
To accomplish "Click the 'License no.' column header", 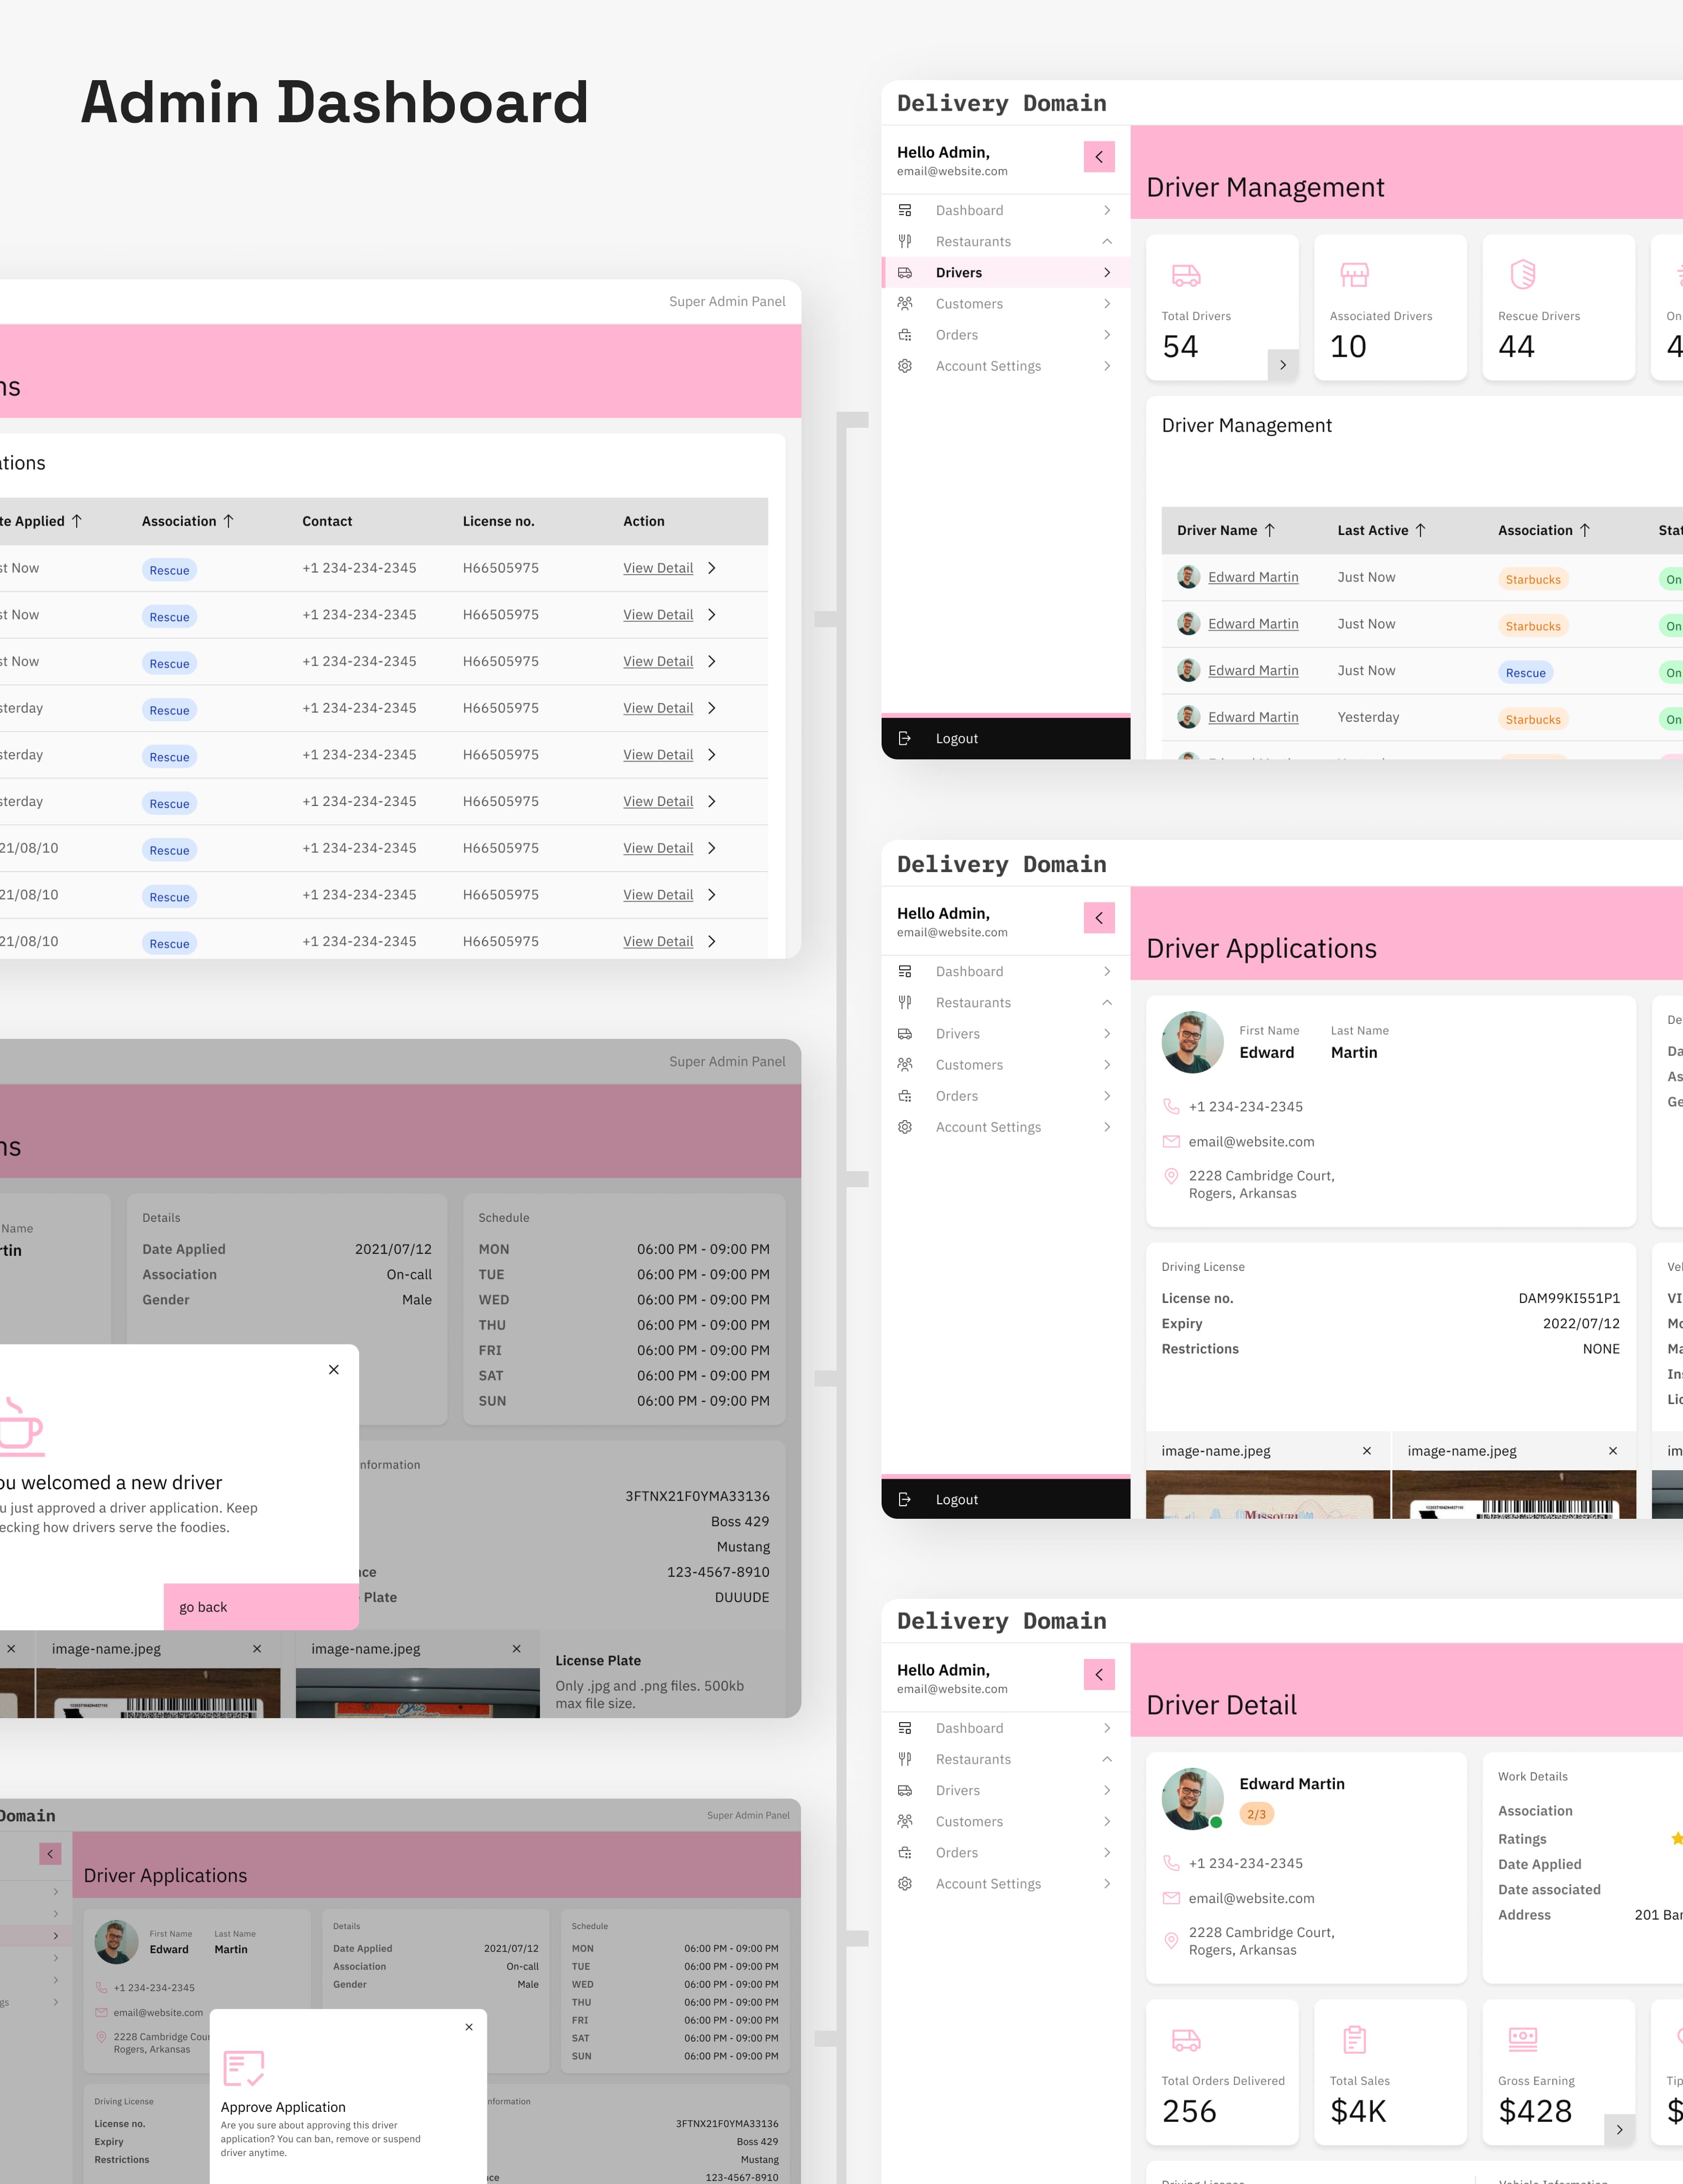I will 498,521.
